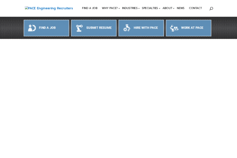This screenshot has width=237, height=158.
Task: Click the search magnifier icon in header
Action: [211, 9]
